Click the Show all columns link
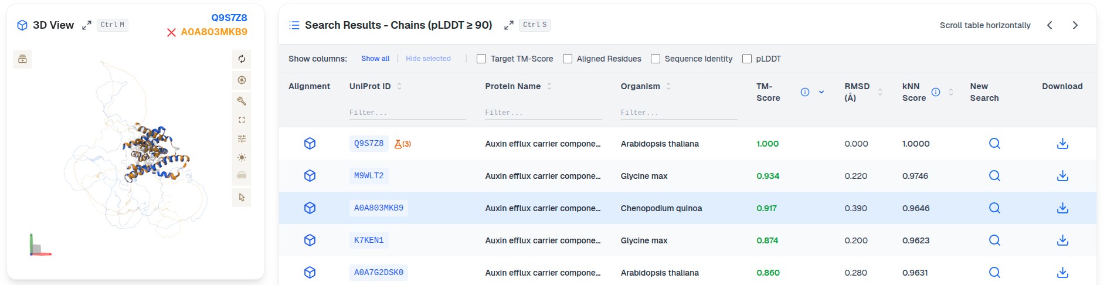The height and width of the screenshot is (285, 1107). coord(375,59)
